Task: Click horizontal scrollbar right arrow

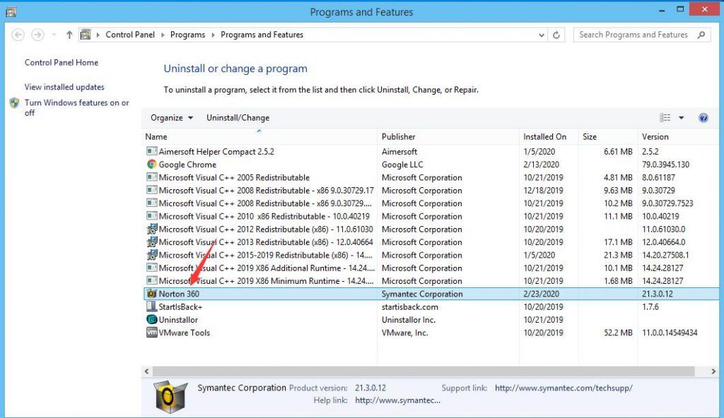Action: point(713,371)
